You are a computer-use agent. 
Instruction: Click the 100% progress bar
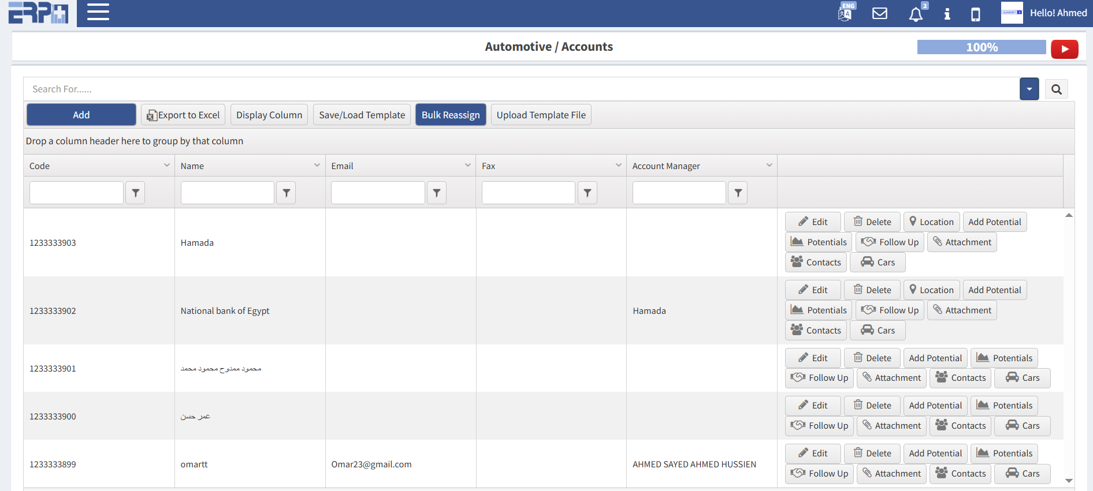pos(981,47)
